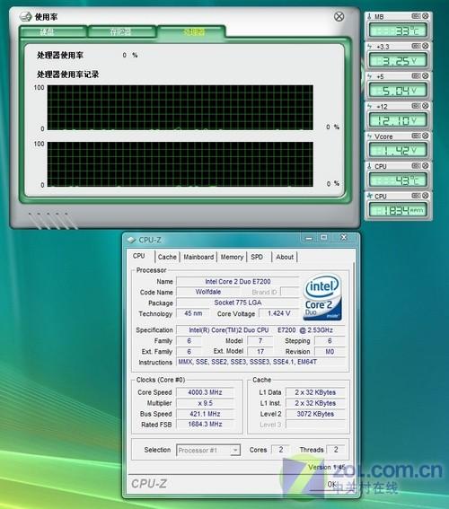The height and width of the screenshot is (509, 449).
Task: Click the core voltage value '1.424 V'
Action: click(279, 313)
